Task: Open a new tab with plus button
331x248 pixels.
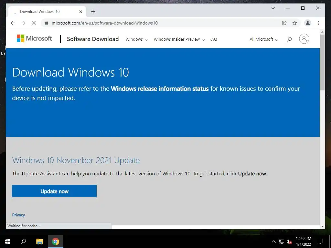Action: point(93,12)
